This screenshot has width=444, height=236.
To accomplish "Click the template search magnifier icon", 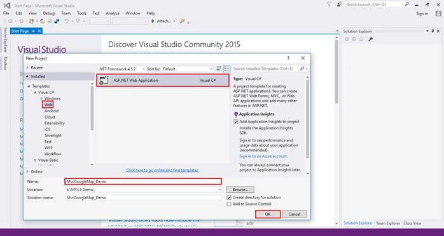I will 302,69.
